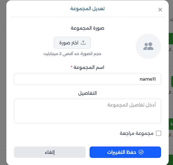Click the red required asterisk
173x165 pixels.
tap(72, 67)
